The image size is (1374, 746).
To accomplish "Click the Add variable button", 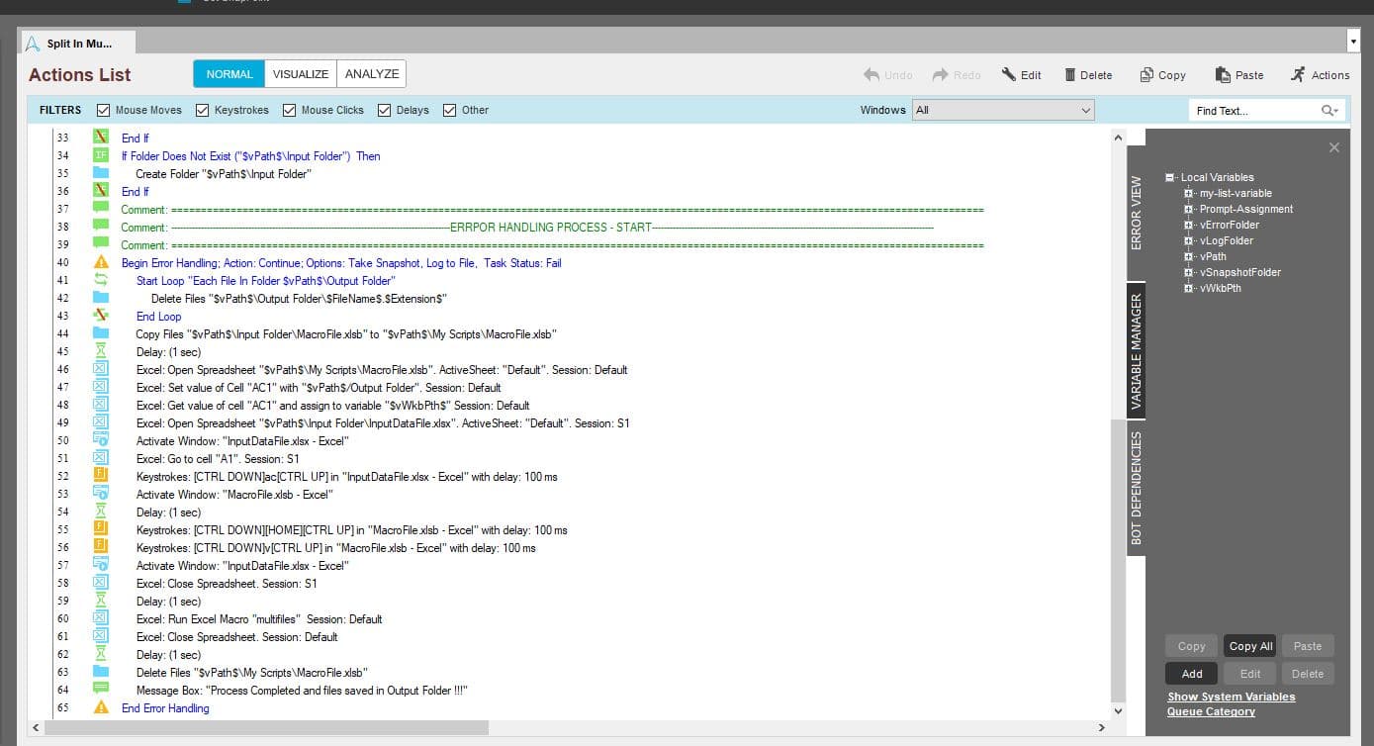I will [1192, 674].
